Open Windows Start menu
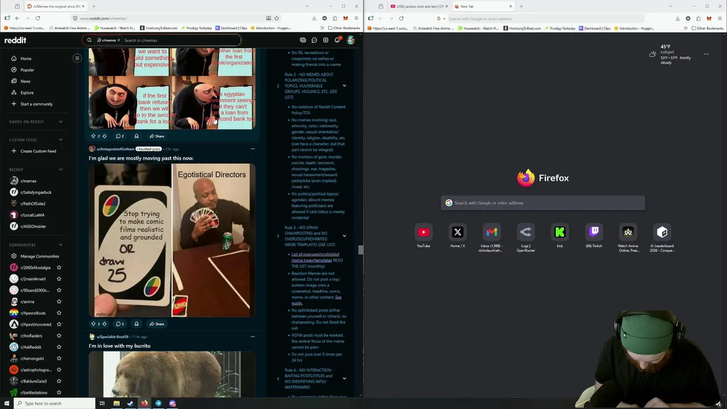Image resolution: width=727 pixels, height=409 pixels. click(x=7, y=403)
